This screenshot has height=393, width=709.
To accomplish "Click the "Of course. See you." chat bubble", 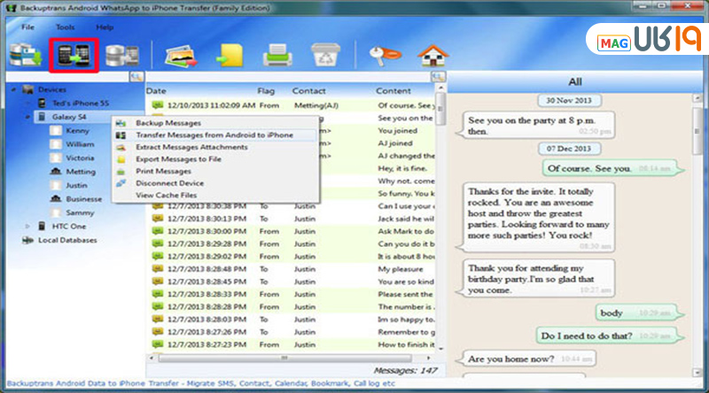I will 612,168.
